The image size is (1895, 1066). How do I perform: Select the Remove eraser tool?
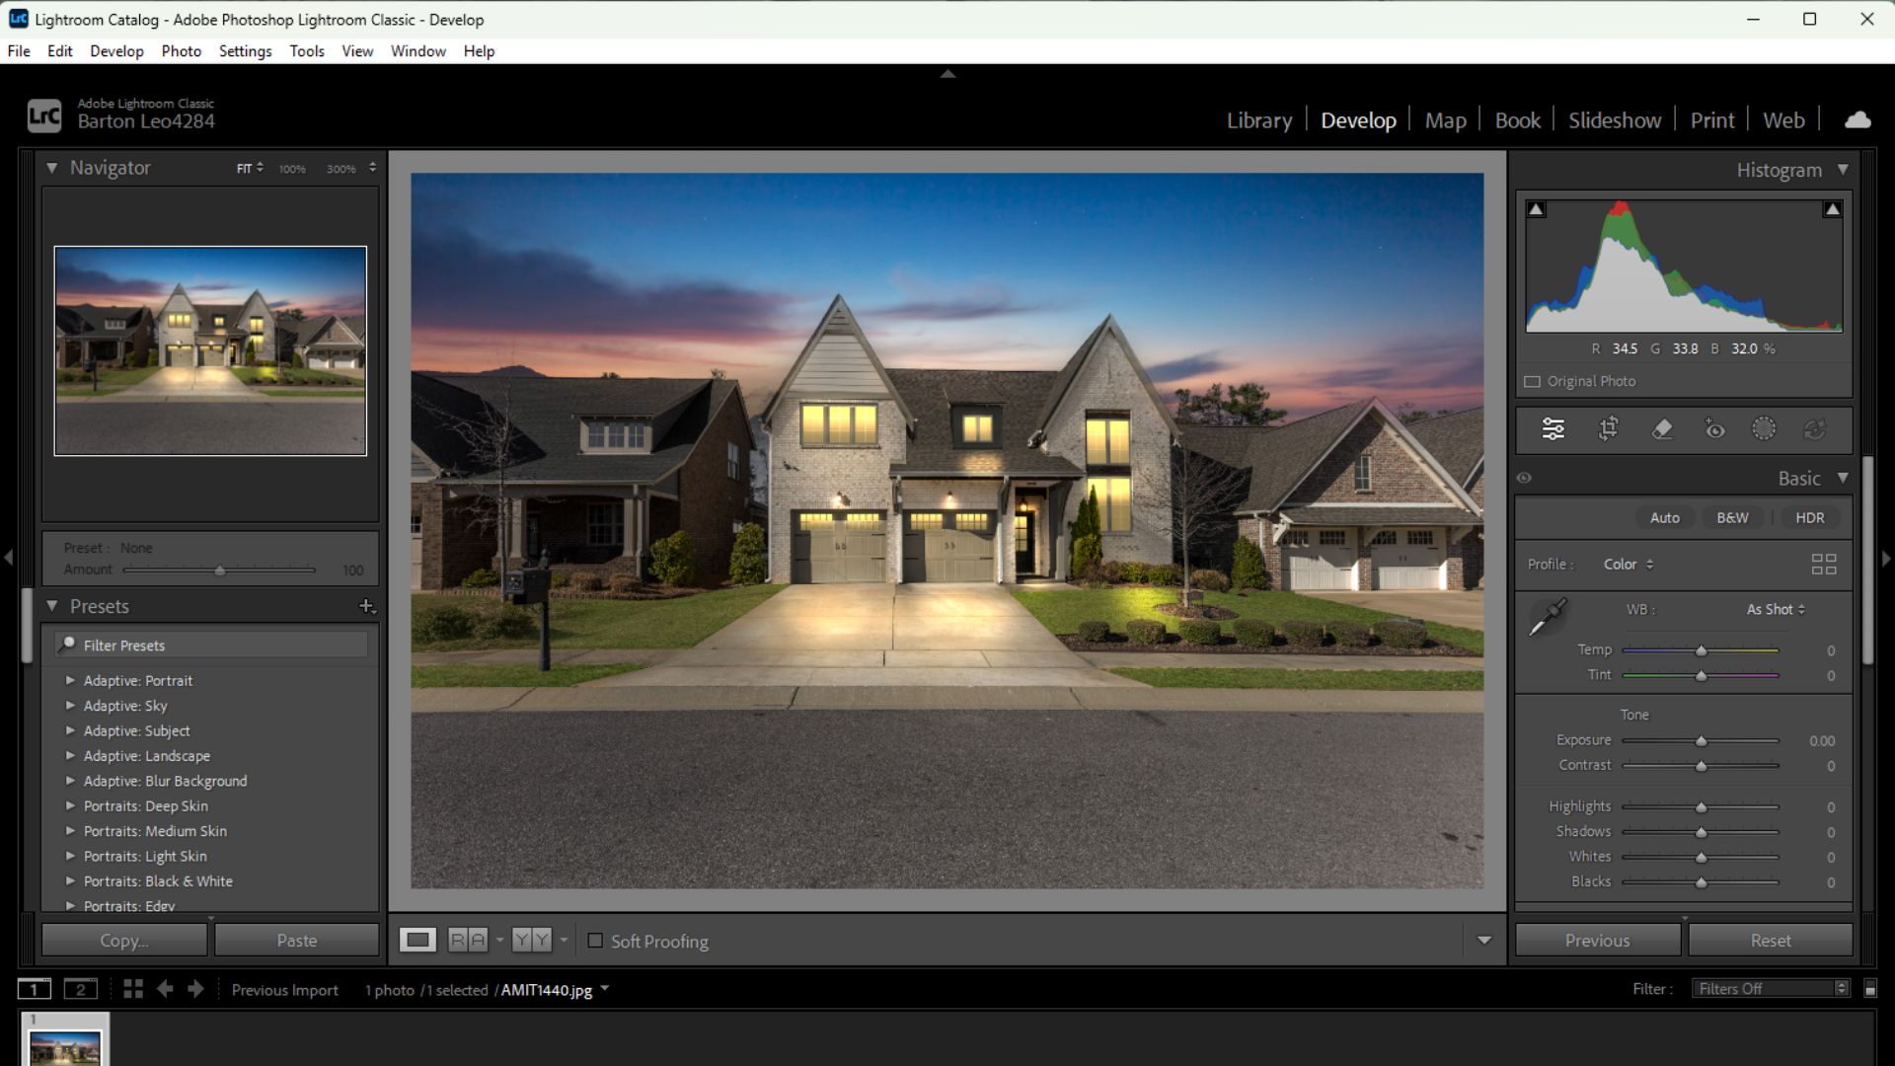(x=1662, y=429)
